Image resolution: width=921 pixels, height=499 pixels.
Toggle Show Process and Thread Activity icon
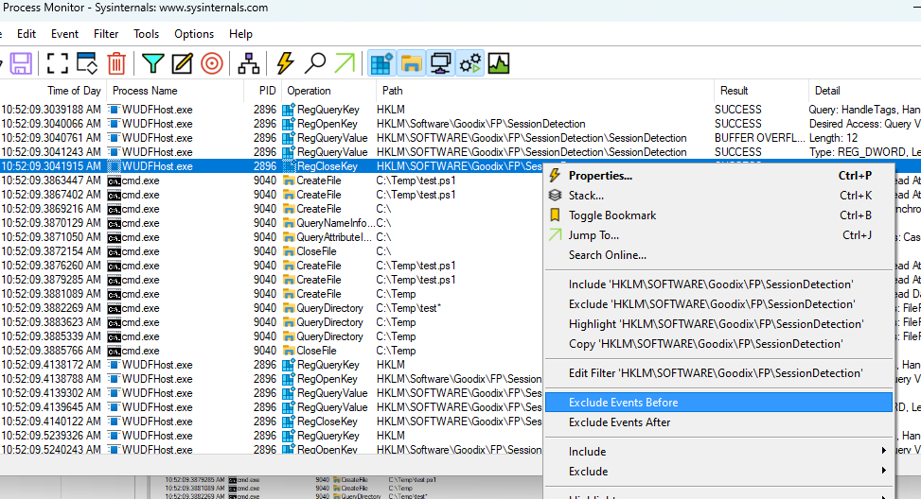469,63
